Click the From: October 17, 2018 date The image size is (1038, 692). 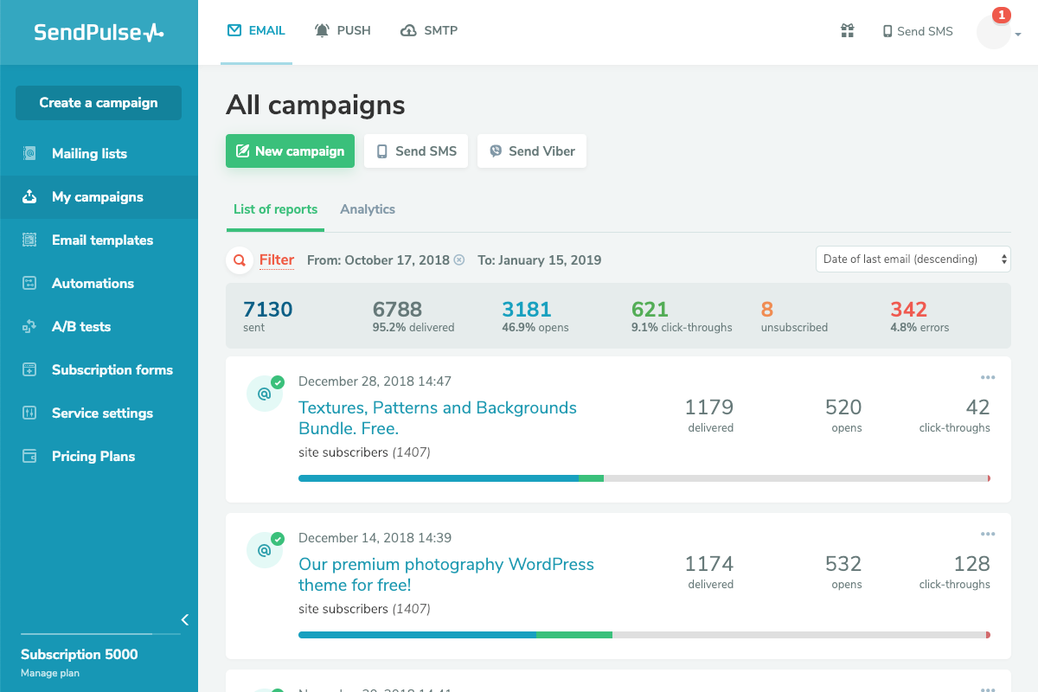[x=378, y=259]
